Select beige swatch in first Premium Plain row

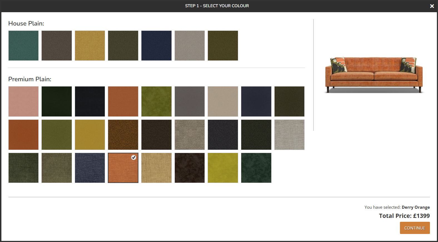(223, 101)
